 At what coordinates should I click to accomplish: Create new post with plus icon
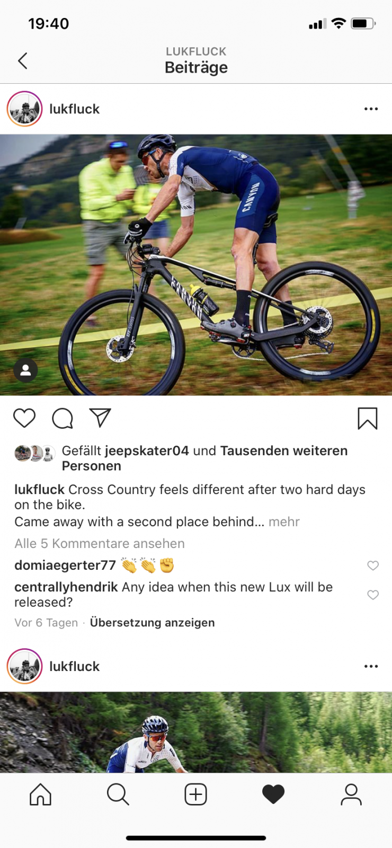tap(195, 794)
